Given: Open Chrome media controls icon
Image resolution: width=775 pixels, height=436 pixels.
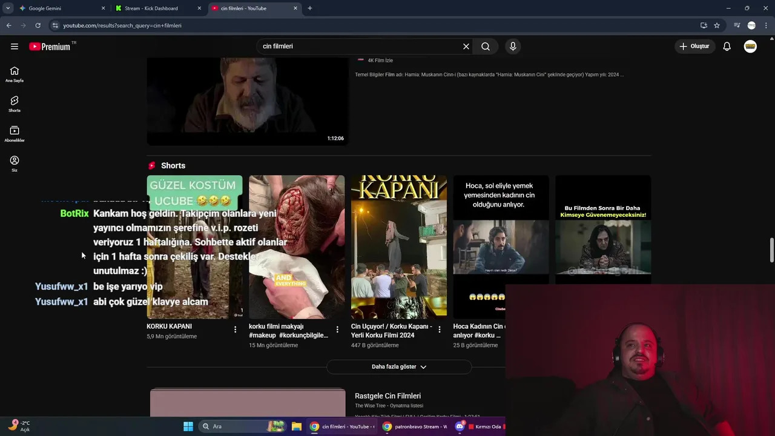Looking at the screenshot, I should 737,25.
